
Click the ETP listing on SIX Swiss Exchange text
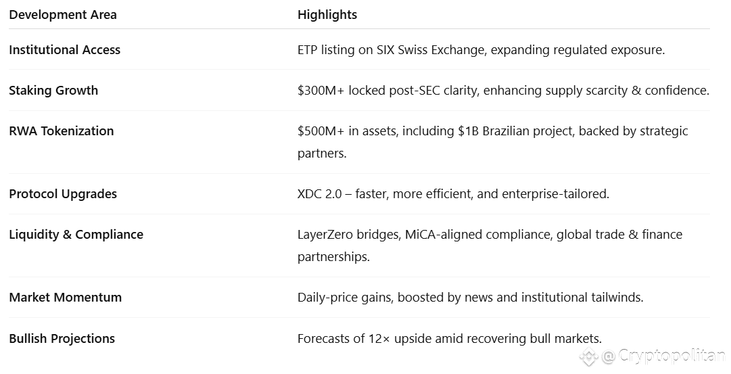coord(391,50)
